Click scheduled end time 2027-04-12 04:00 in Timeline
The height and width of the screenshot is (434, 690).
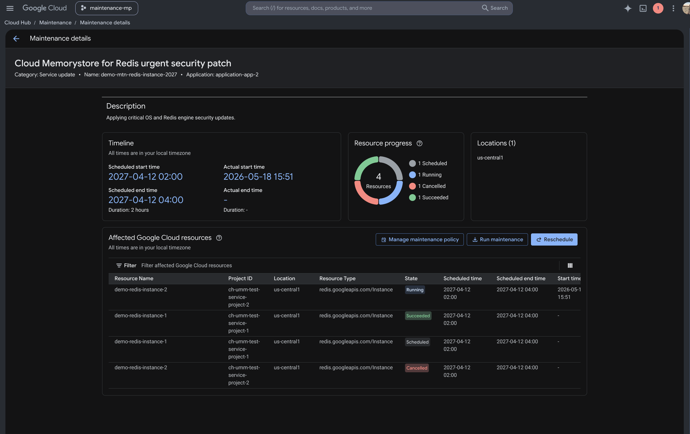(x=146, y=200)
